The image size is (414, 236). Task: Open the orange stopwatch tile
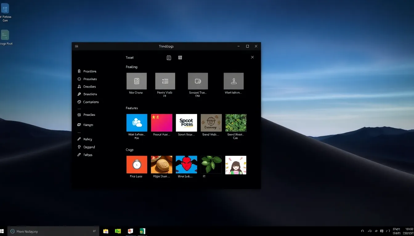click(137, 165)
